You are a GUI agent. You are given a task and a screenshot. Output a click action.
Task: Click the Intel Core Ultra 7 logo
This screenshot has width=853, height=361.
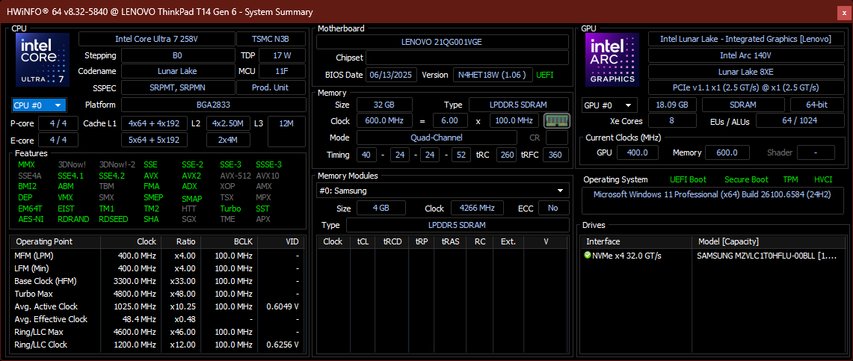tap(43, 59)
